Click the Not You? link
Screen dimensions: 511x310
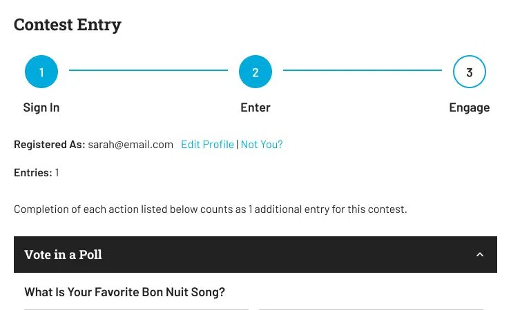click(x=262, y=145)
